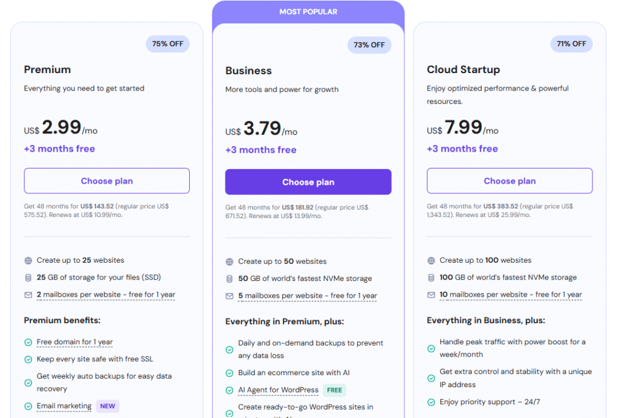This screenshot has width=619, height=418.
Task: Click checkmark next to Build an ecommerce site
Action: [230, 373]
